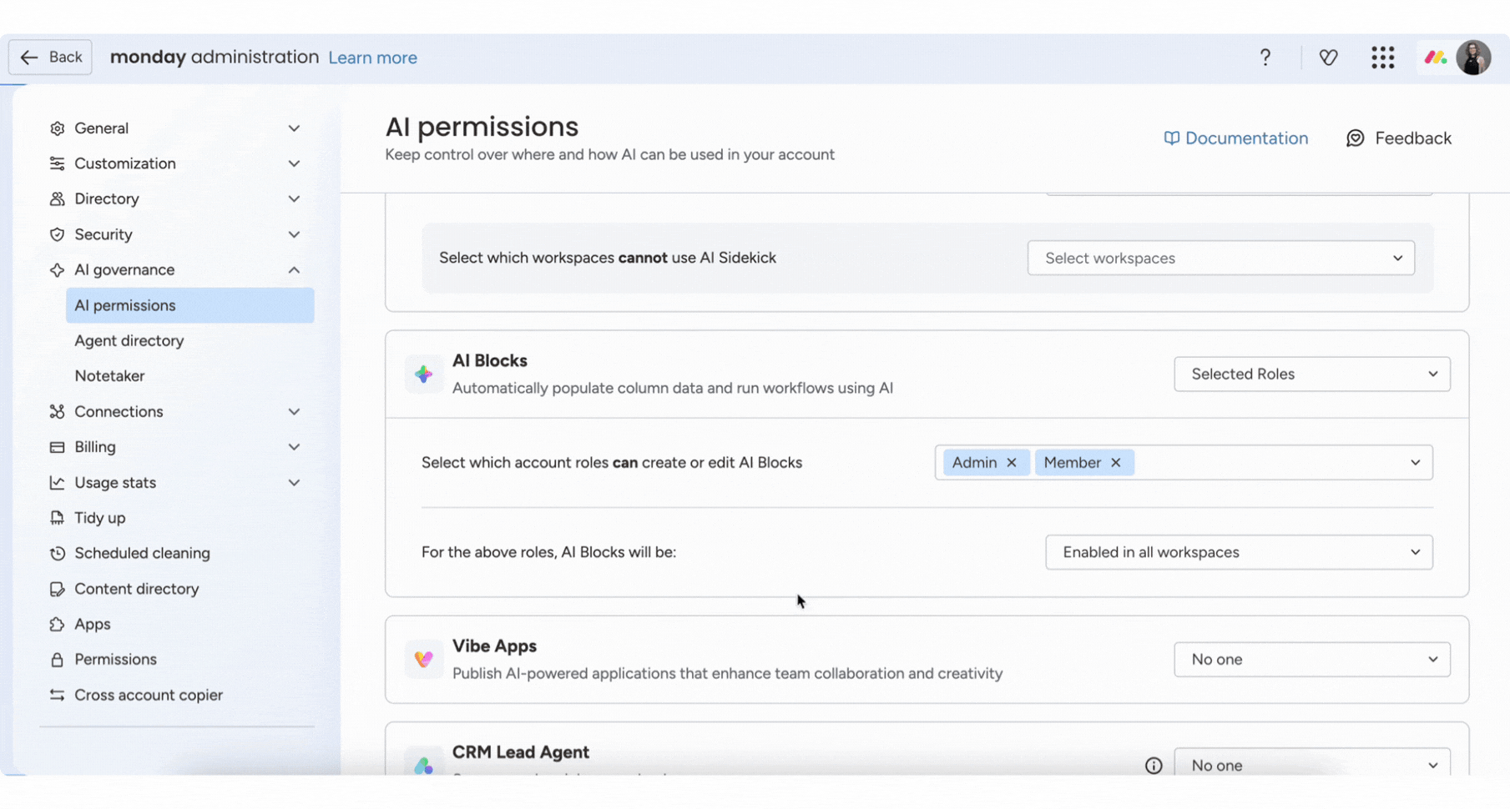Collapse the AI governance section chevron
This screenshot has width=1510, height=809.
pyautogui.click(x=294, y=269)
